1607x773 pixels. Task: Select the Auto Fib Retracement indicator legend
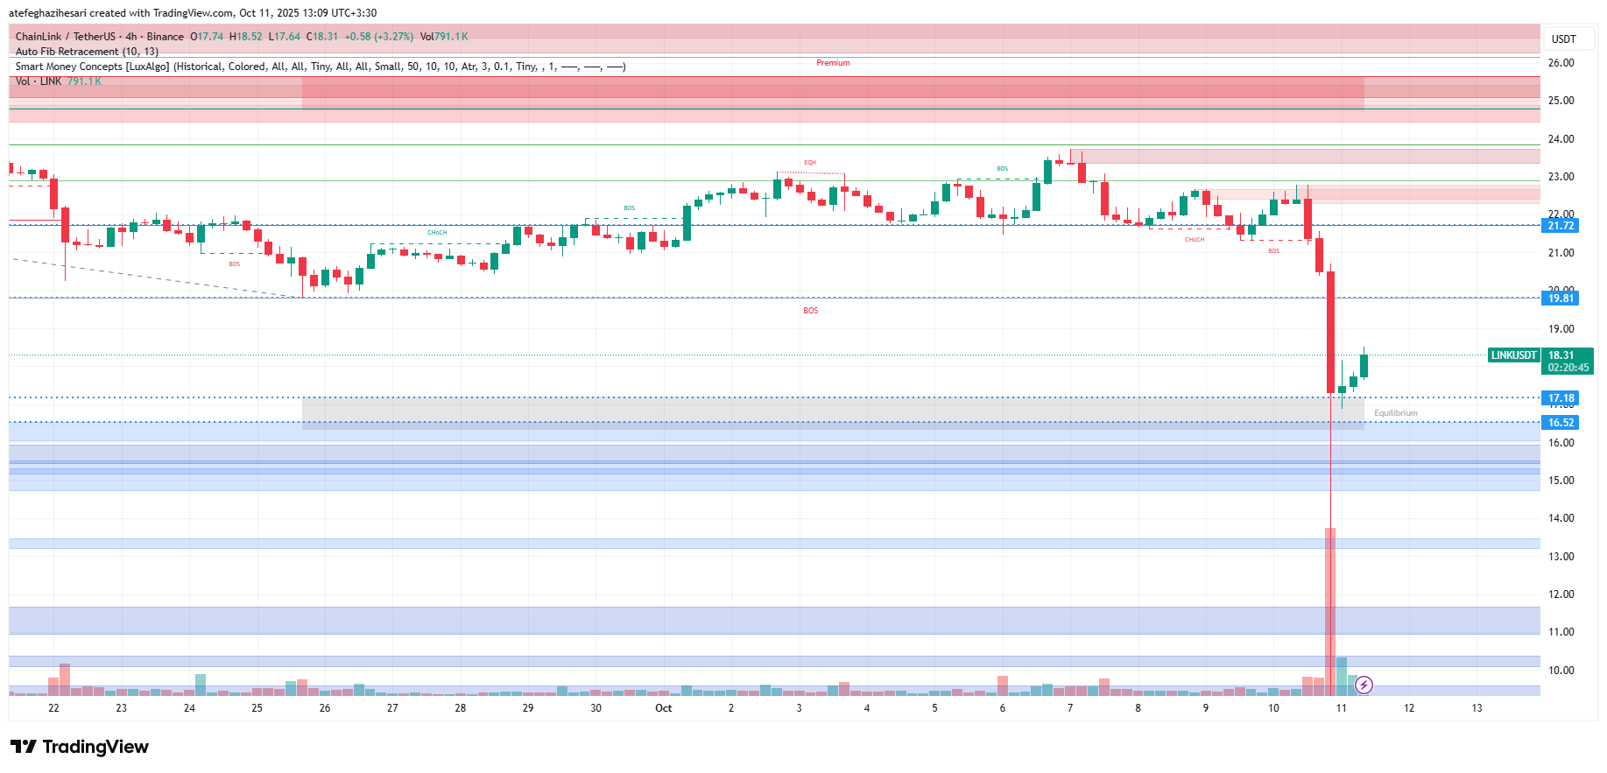(87, 52)
